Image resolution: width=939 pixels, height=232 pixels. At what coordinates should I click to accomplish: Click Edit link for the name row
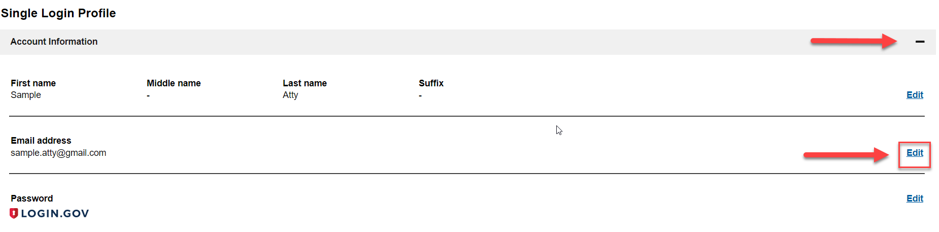click(915, 95)
